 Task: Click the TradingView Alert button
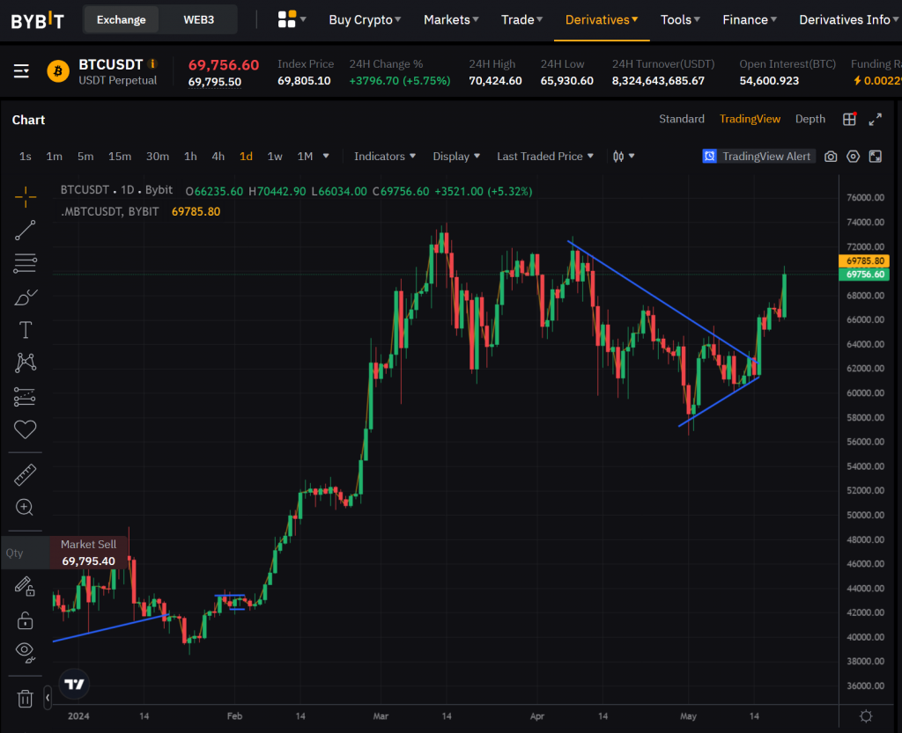click(757, 157)
